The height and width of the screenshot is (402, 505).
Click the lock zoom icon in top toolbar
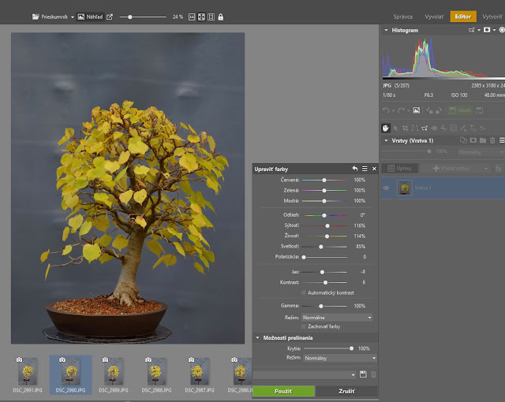pos(221,17)
